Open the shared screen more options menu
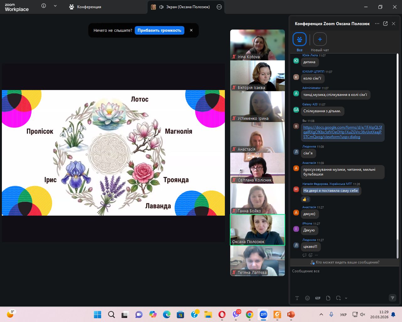 pyautogui.click(x=219, y=7)
